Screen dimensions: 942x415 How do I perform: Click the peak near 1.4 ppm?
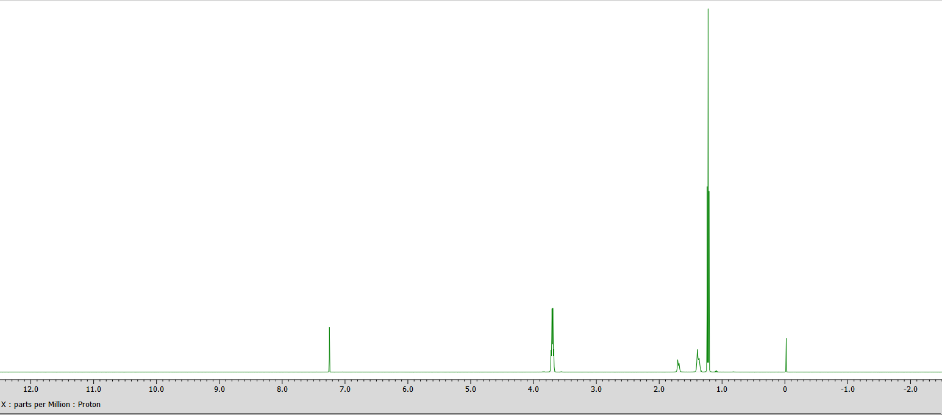pyautogui.click(x=696, y=356)
